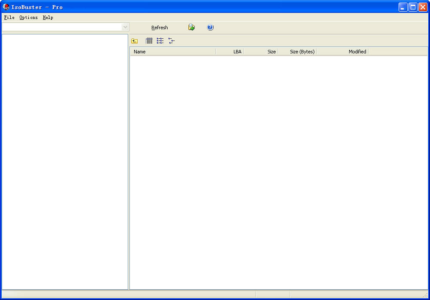Image resolution: width=430 pixels, height=300 pixels.
Task: Open the File menu
Action: [x=9, y=17]
